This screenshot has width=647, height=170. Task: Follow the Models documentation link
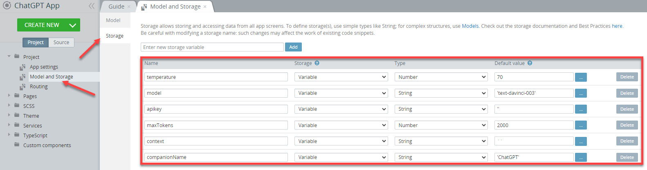click(x=470, y=26)
